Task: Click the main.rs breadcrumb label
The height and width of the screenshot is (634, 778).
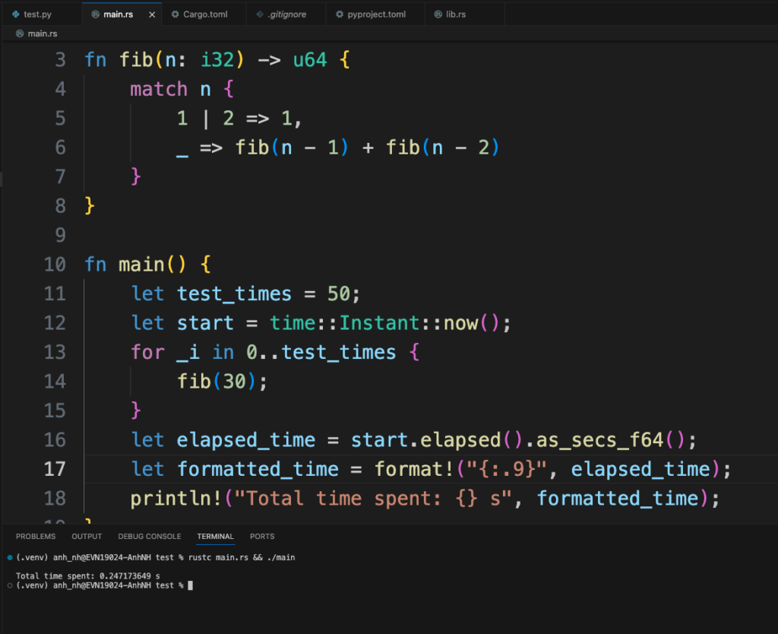Action: point(42,33)
